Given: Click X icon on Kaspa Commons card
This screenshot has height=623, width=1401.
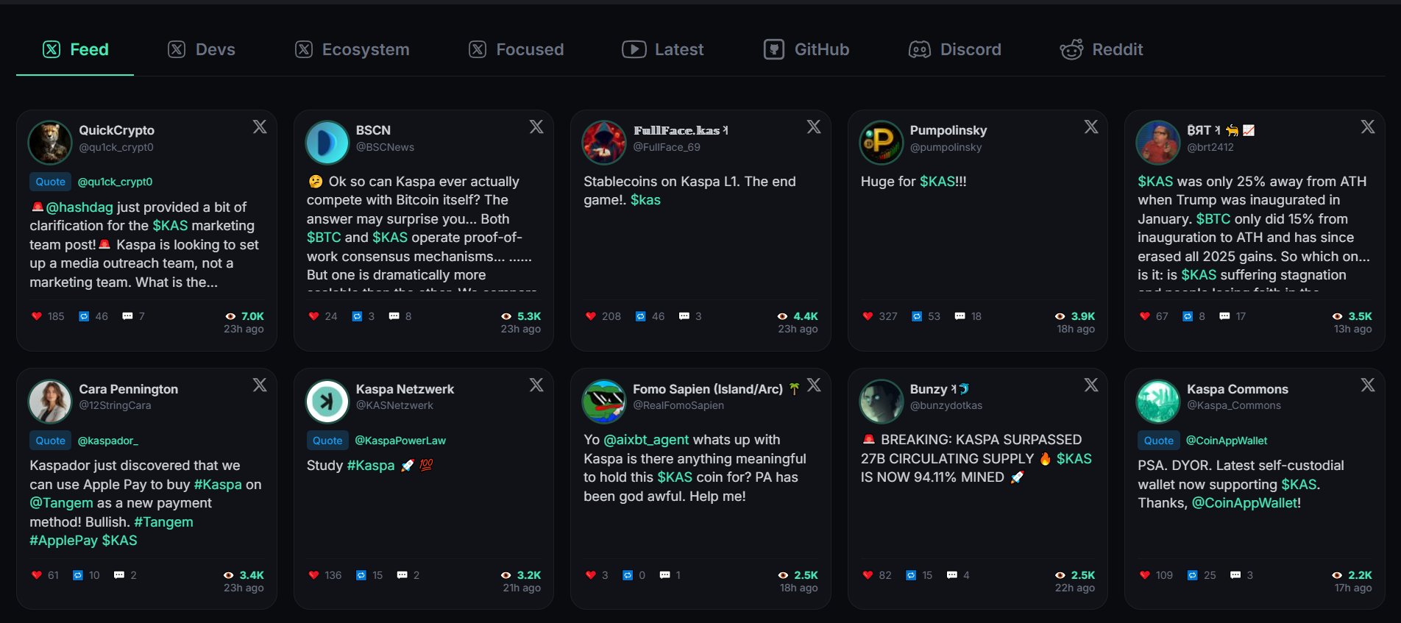Looking at the screenshot, I should point(1367,385).
